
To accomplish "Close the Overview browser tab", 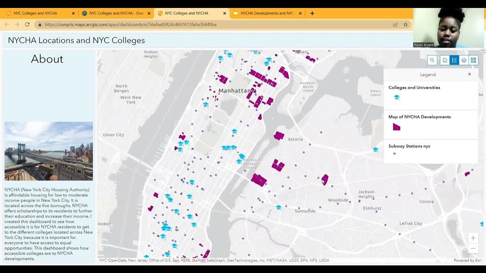I will pyautogui.click(x=149, y=13).
